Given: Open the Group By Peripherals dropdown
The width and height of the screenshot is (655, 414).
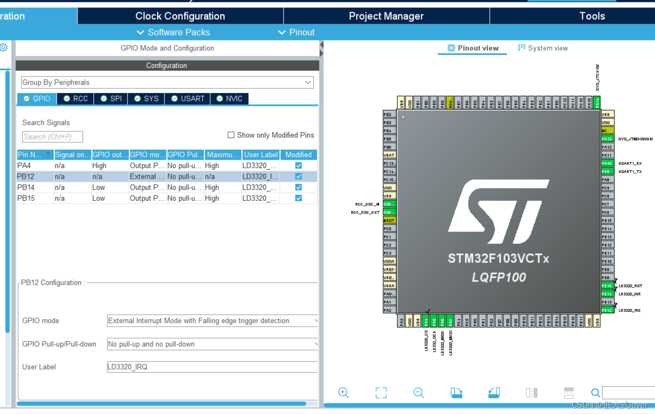Looking at the screenshot, I should tap(167, 82).
